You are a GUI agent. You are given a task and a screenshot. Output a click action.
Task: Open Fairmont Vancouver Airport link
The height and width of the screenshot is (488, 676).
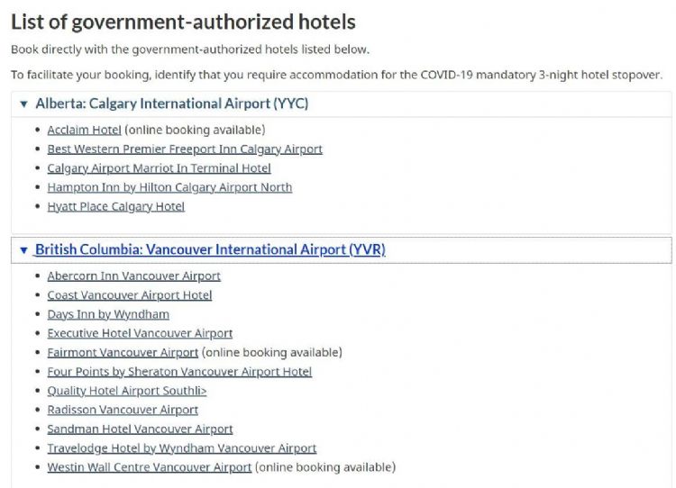pos(123,352)
